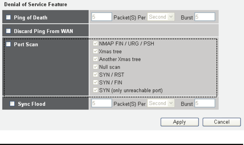Toggle the SYN / RST checkbox
The image size is (244, 145).
(94, 75)
